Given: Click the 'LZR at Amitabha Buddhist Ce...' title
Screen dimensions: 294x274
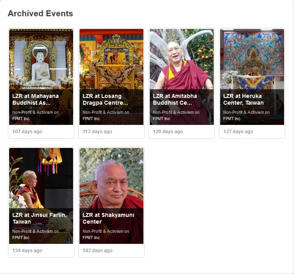Looking at the screenshot, I should click(175, 99).
